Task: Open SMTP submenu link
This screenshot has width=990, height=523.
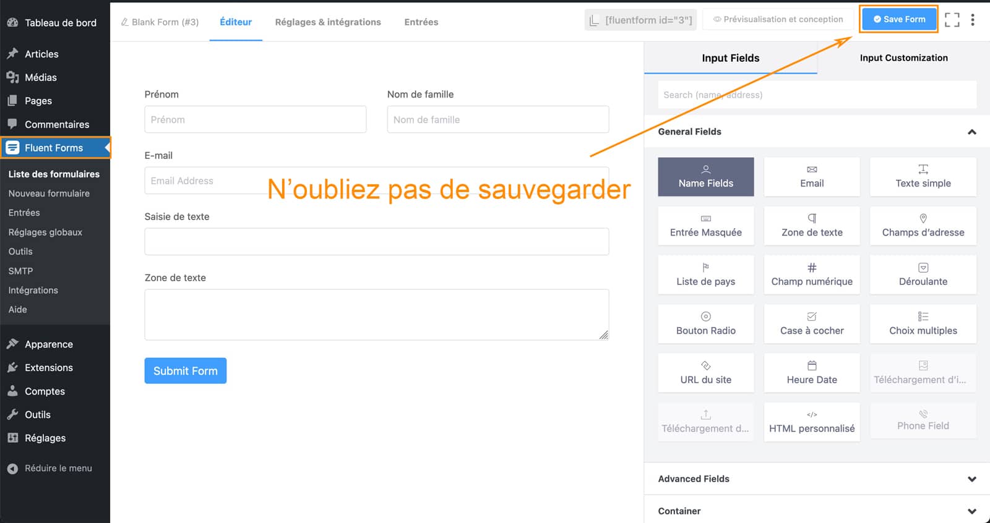Action: pyautogui.click(x=20, y=271)
